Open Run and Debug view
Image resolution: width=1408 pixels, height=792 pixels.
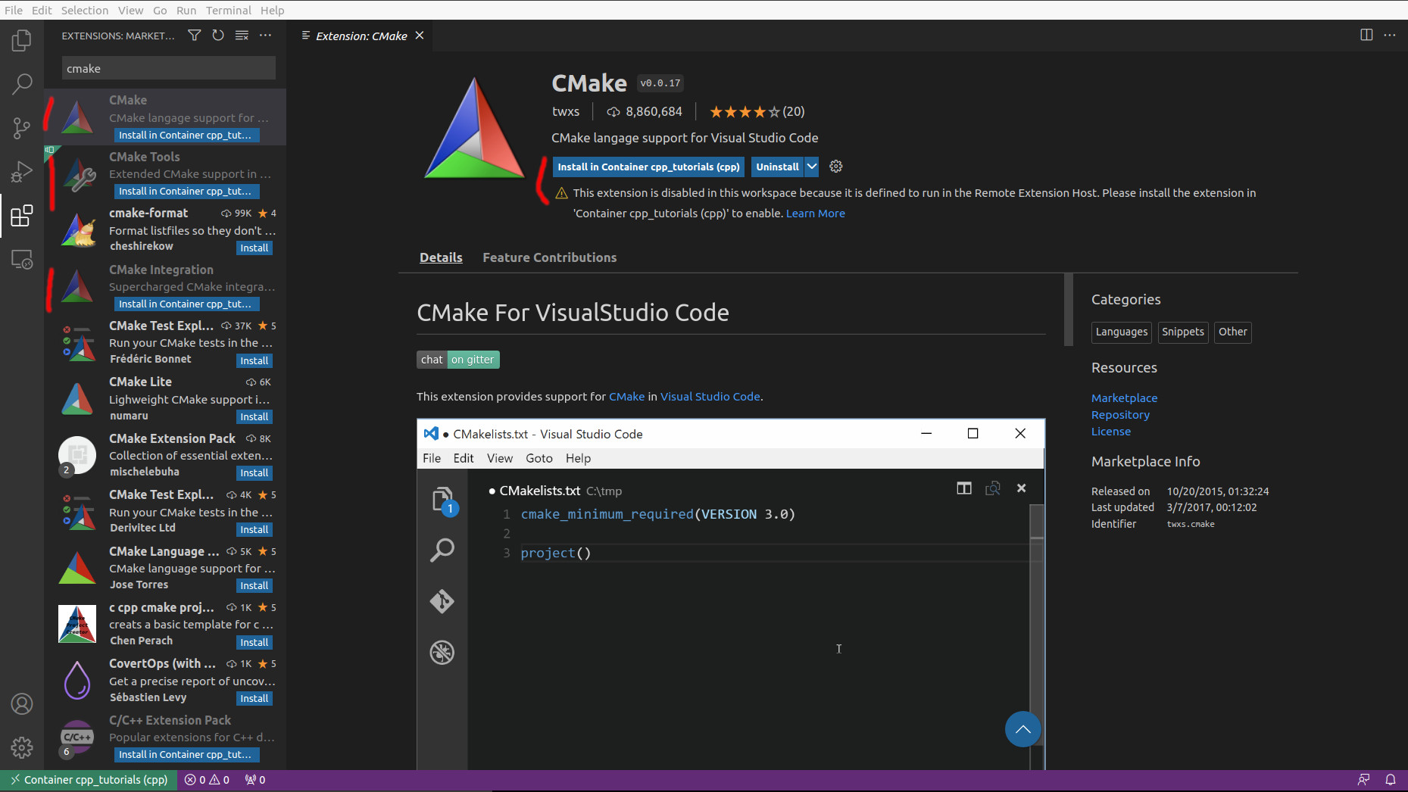point(22,173)
